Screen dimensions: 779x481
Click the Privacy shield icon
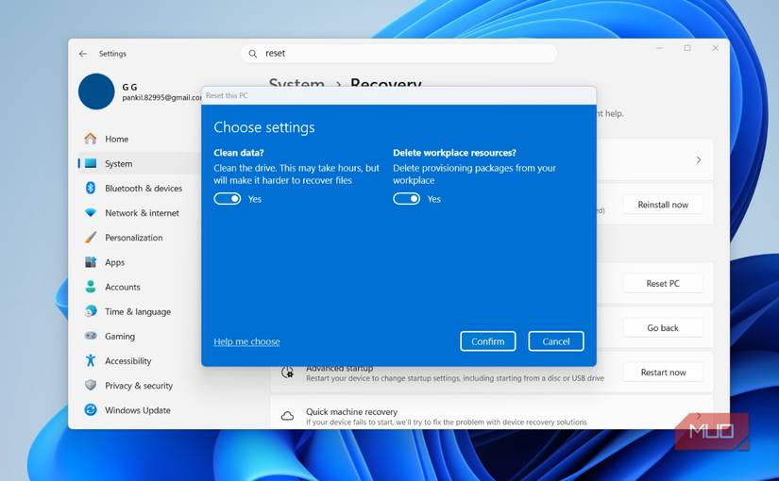(91, 385)
